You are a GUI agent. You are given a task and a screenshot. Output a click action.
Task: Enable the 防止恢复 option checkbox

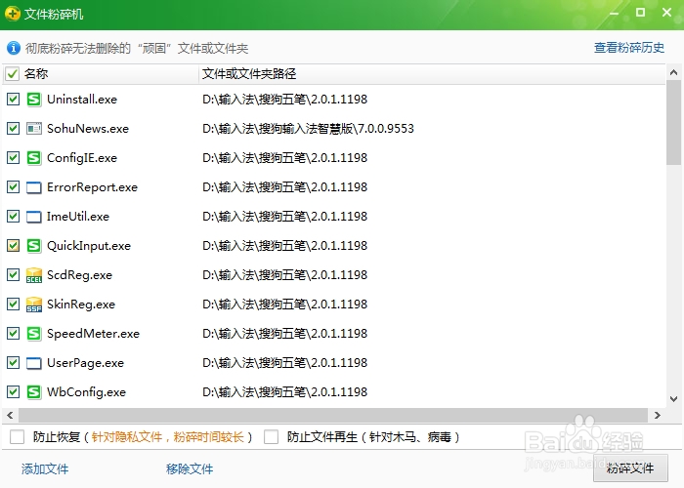17,436
